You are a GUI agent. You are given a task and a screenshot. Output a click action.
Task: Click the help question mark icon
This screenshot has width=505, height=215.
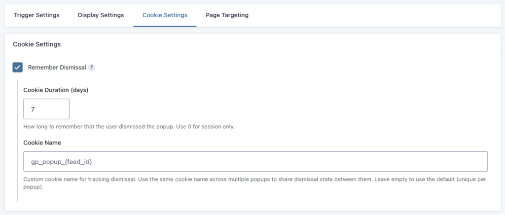pos(92,68)
